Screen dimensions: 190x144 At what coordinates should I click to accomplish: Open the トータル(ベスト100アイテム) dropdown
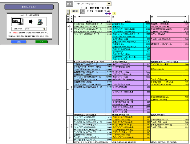coord(109,4)
